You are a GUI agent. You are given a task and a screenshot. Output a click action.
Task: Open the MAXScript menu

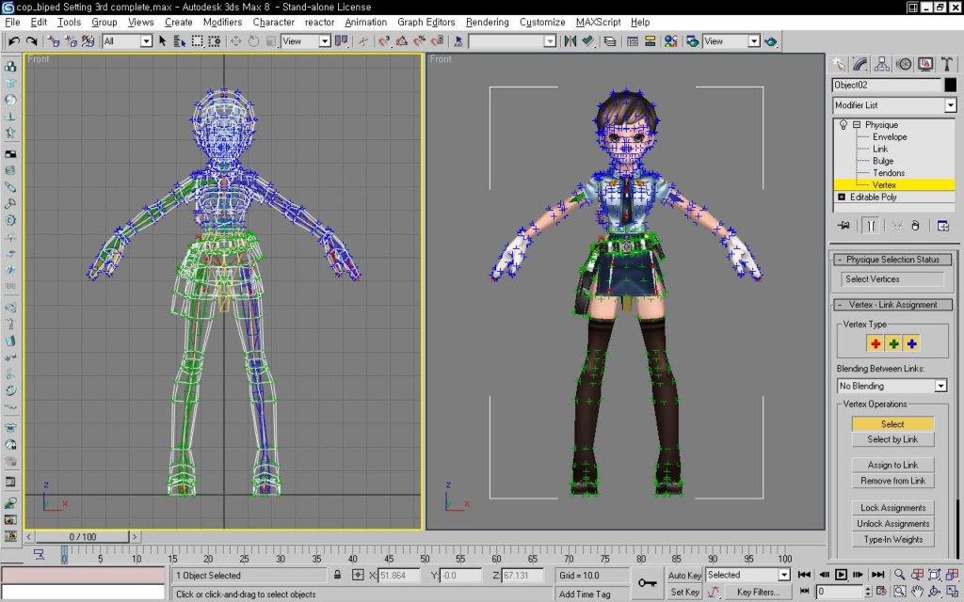tap(598, 23)
